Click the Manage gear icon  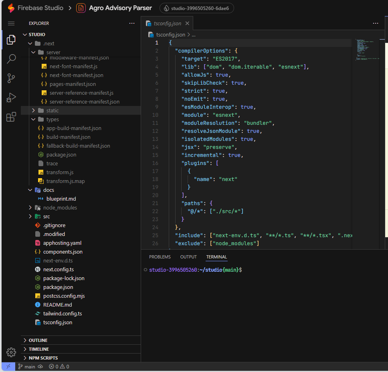11,352
